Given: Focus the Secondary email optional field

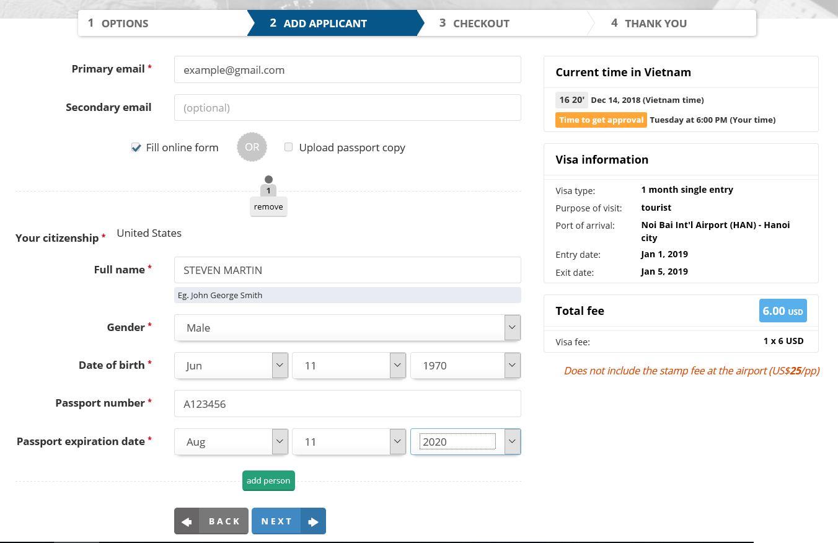Looking at the screenshot, I should tap(347, 108).
